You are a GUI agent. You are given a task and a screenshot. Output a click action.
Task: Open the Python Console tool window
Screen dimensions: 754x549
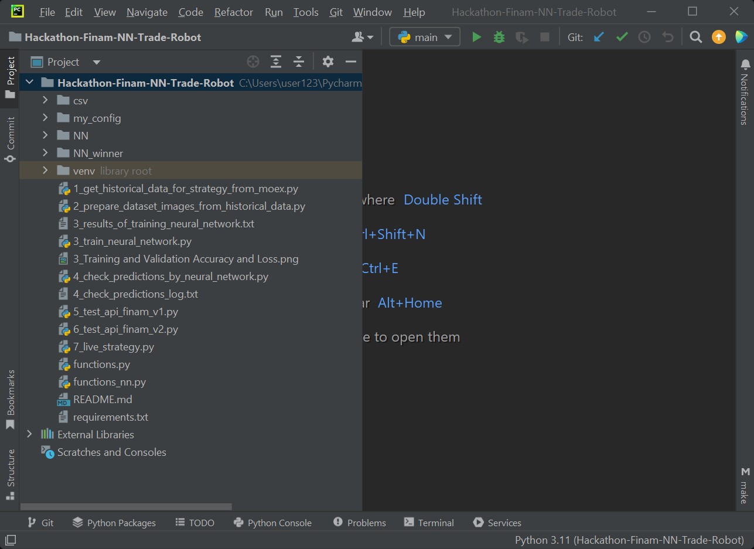coord(272,523)
